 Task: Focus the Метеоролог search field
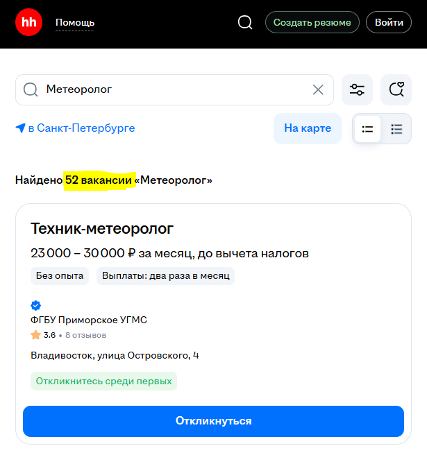[174, 89]
